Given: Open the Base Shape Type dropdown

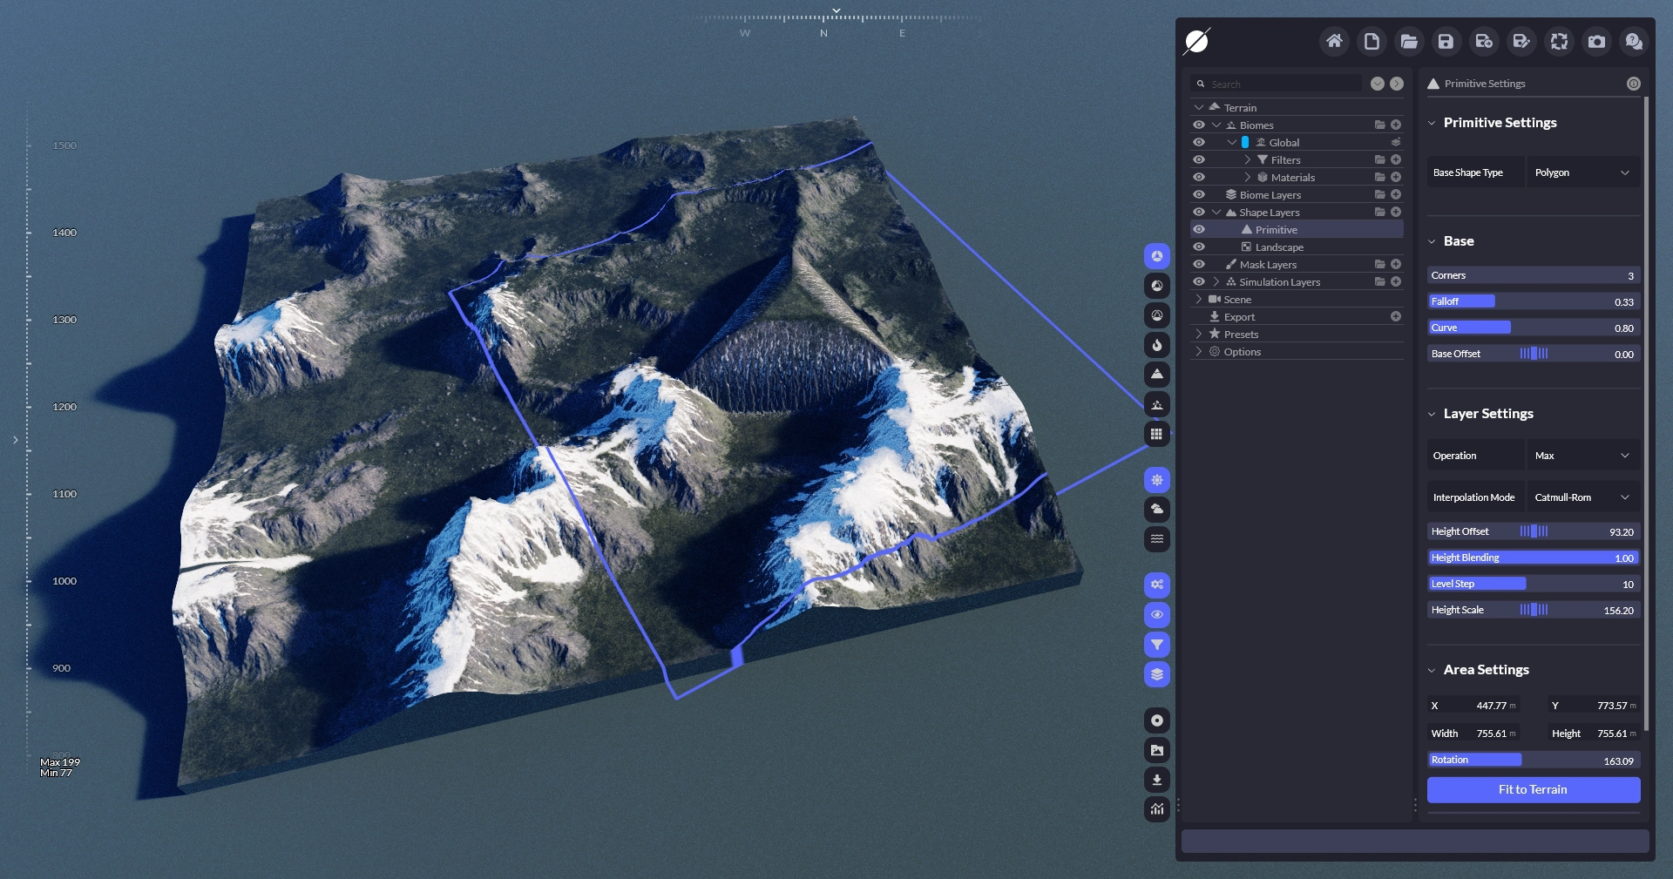Looking at the screenshot, I should [1582, 172].
